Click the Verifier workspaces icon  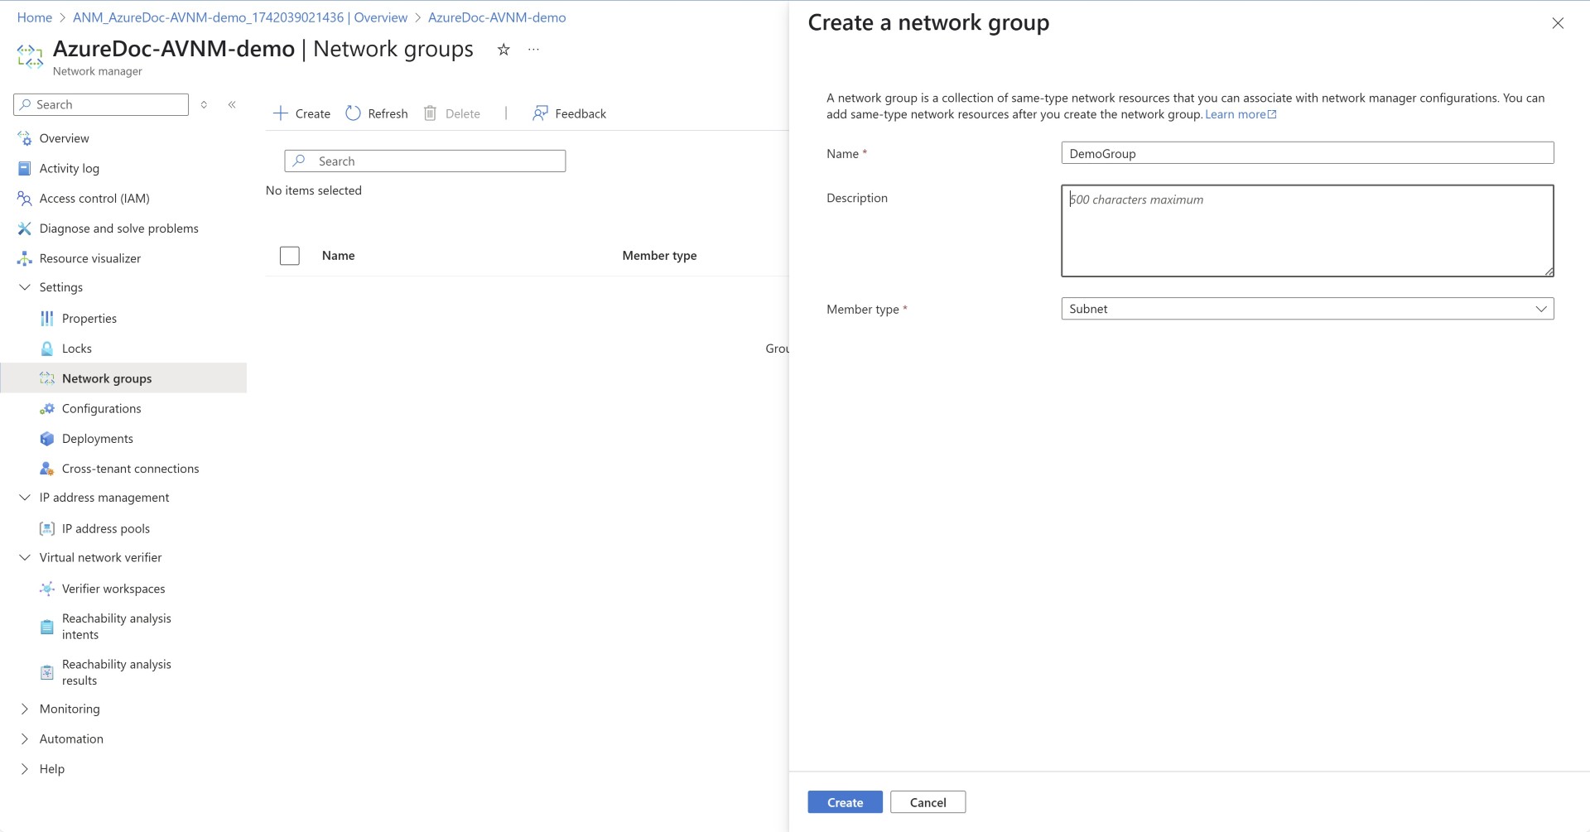pyautogui.click(x=47, y=589)
